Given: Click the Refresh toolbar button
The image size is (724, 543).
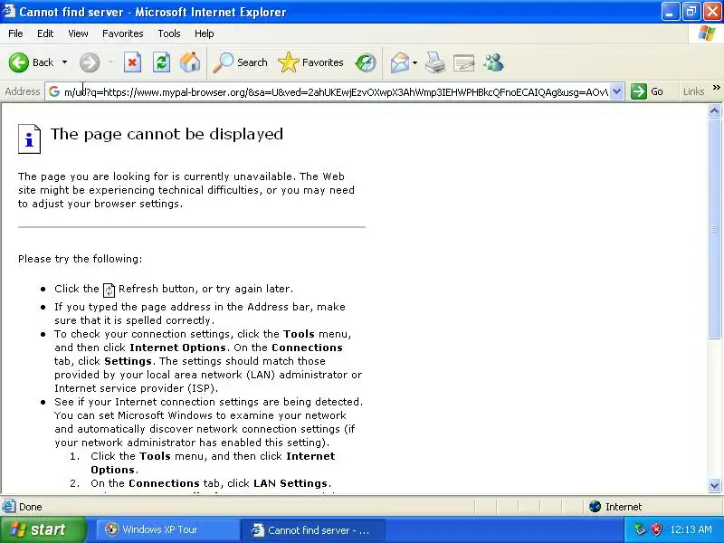Looking at the screenshot, I should (x=161, y=62).
